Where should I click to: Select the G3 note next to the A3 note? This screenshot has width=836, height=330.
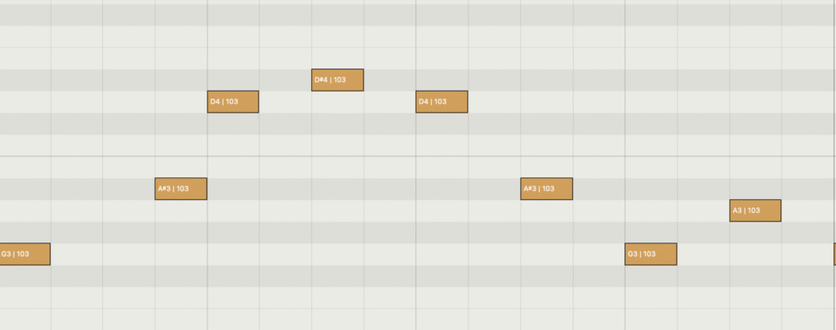(651, 254)
